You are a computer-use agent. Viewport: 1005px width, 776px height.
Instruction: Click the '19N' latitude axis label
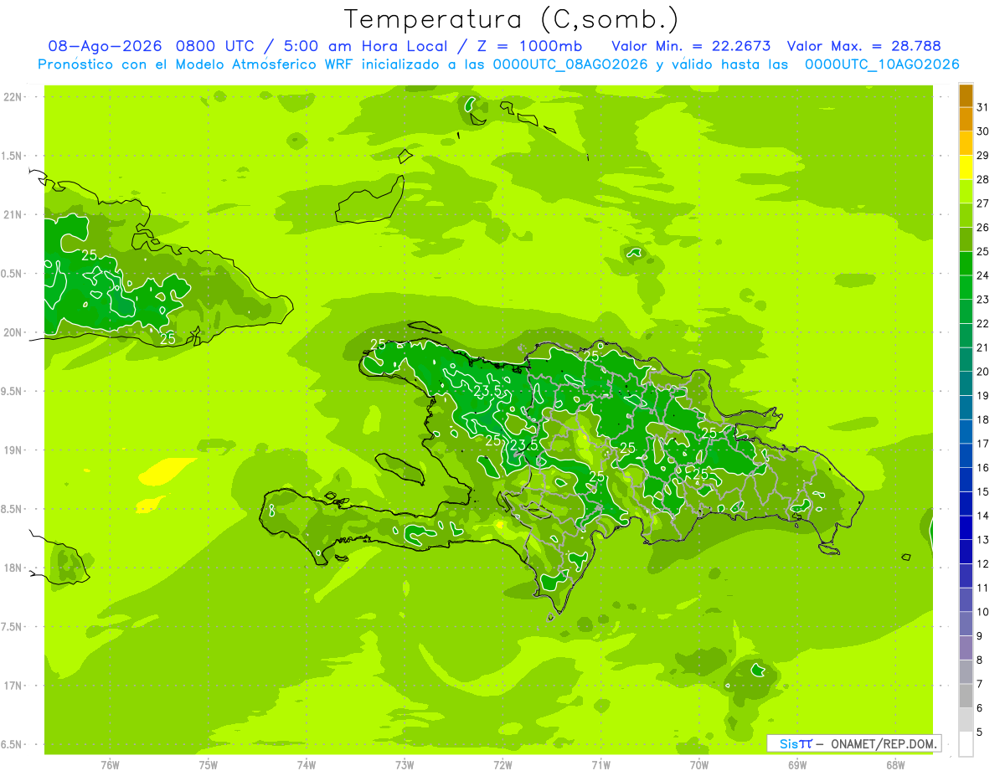(x=13, y=450)
